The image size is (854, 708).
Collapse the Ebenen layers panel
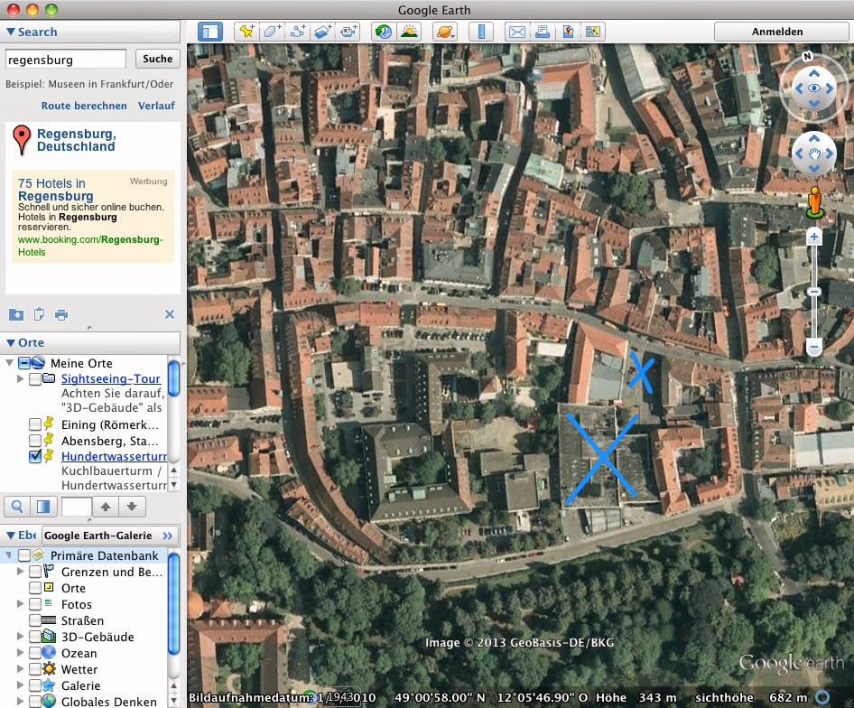10,536
